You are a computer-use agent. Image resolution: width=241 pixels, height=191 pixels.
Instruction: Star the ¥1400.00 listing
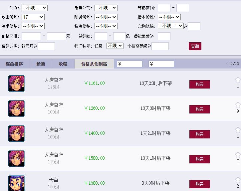238,130
